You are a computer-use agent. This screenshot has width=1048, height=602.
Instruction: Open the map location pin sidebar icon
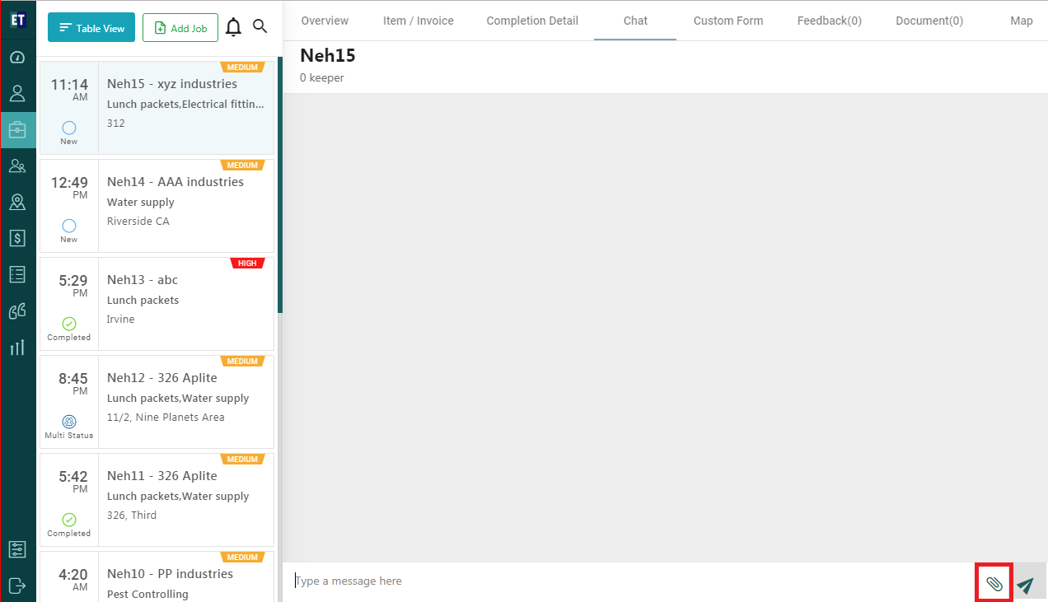pyautogui.click(x=17, y=202)
